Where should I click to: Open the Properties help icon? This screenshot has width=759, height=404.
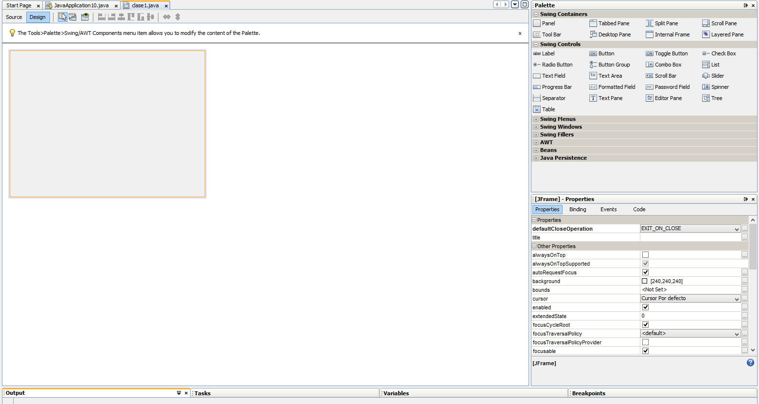coord(750,363)
